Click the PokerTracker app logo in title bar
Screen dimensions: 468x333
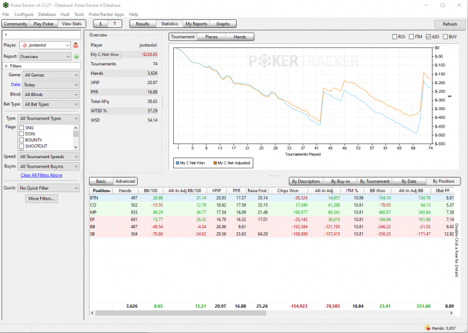click(5, 5)
